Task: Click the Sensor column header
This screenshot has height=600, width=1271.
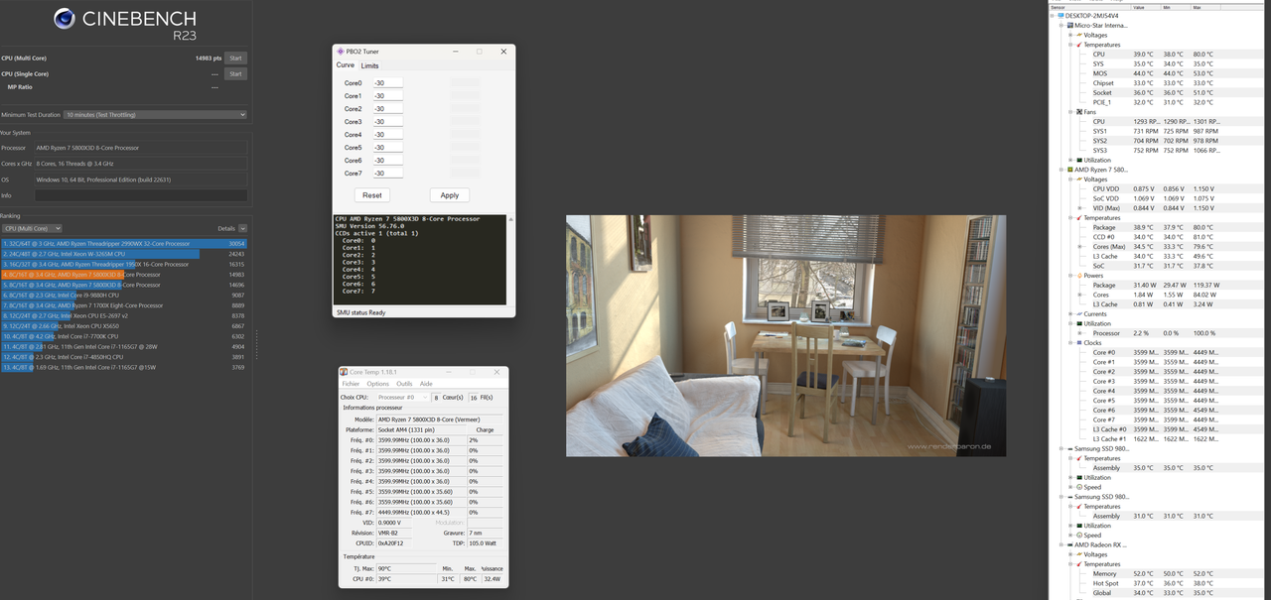Action: pyautogui.click(x=1090, y=7)
